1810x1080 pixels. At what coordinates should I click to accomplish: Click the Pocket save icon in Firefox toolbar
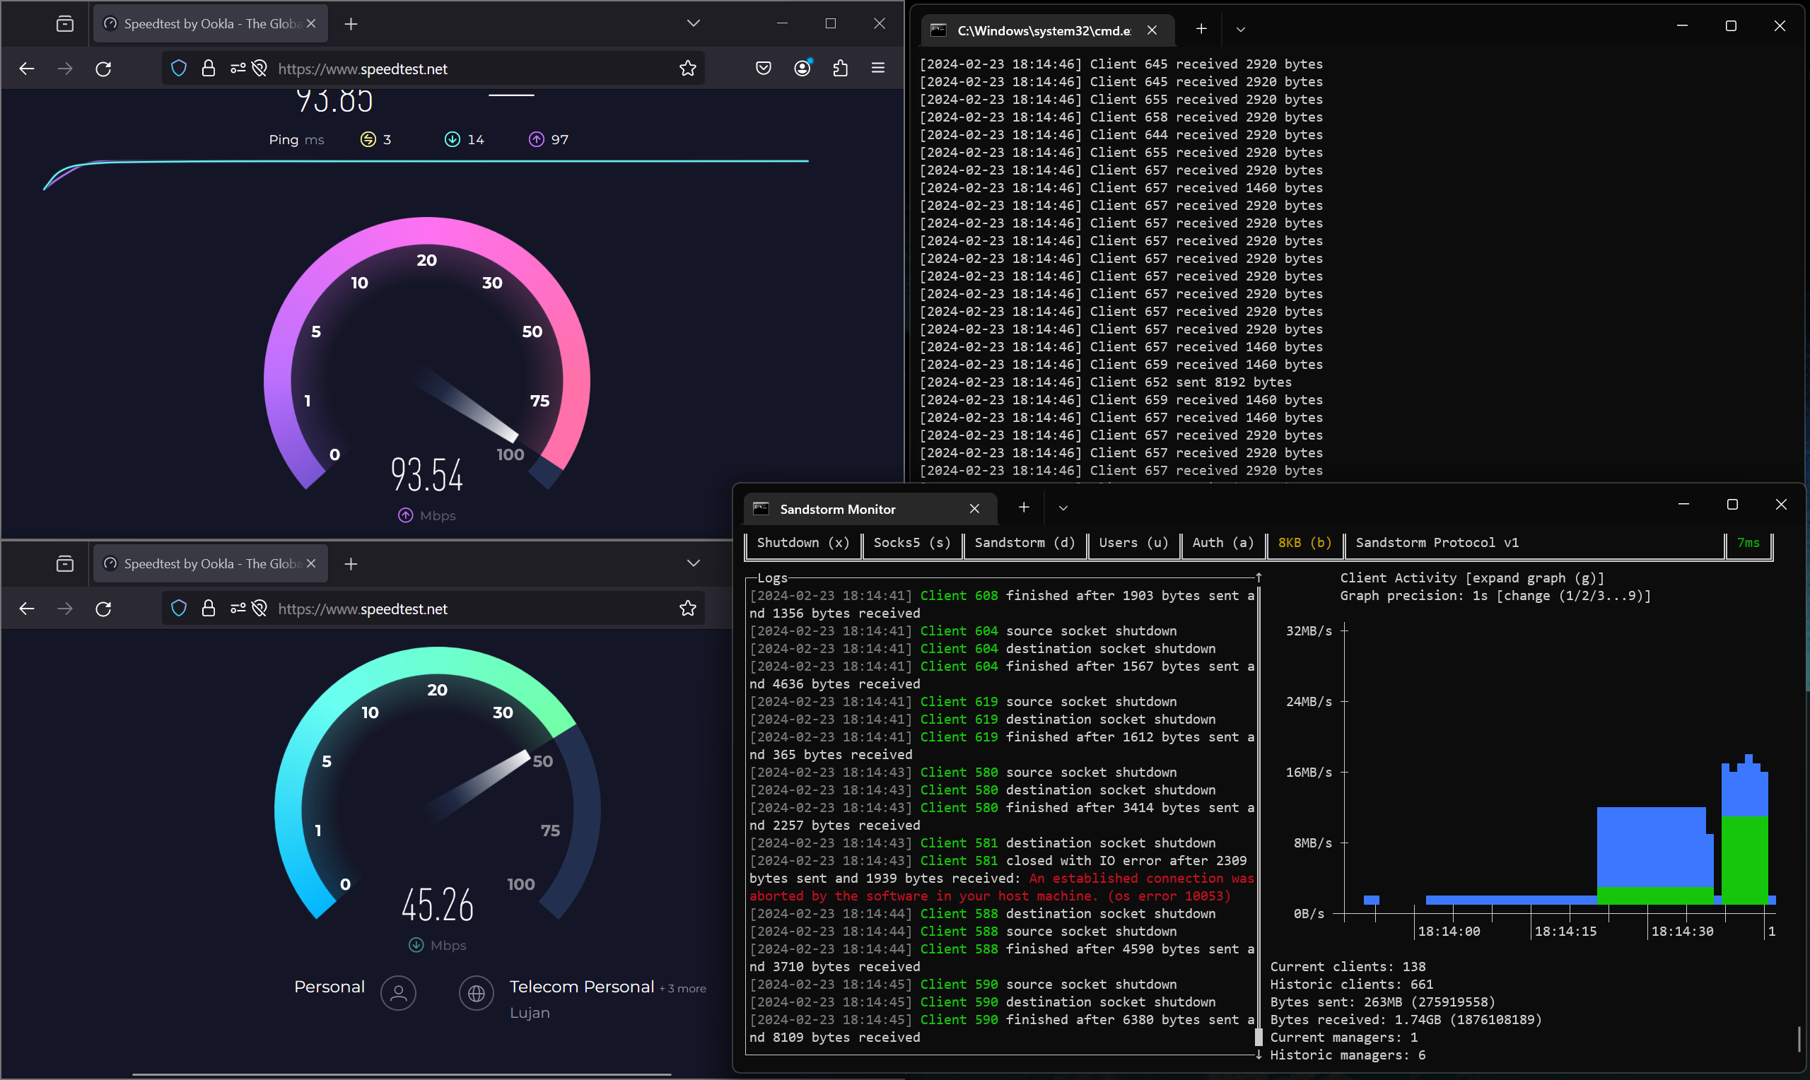pos(763,69)
